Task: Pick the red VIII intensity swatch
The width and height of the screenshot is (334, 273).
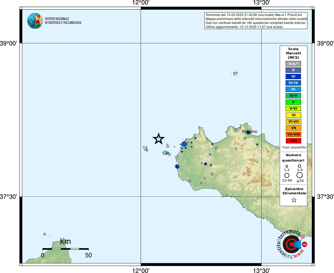Action: coord(293,141)
